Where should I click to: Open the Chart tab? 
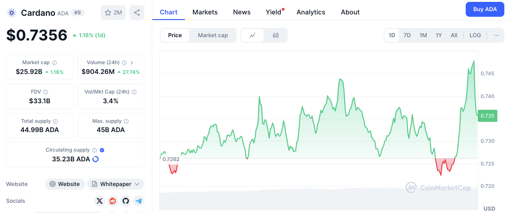click(x=169, y=12)
